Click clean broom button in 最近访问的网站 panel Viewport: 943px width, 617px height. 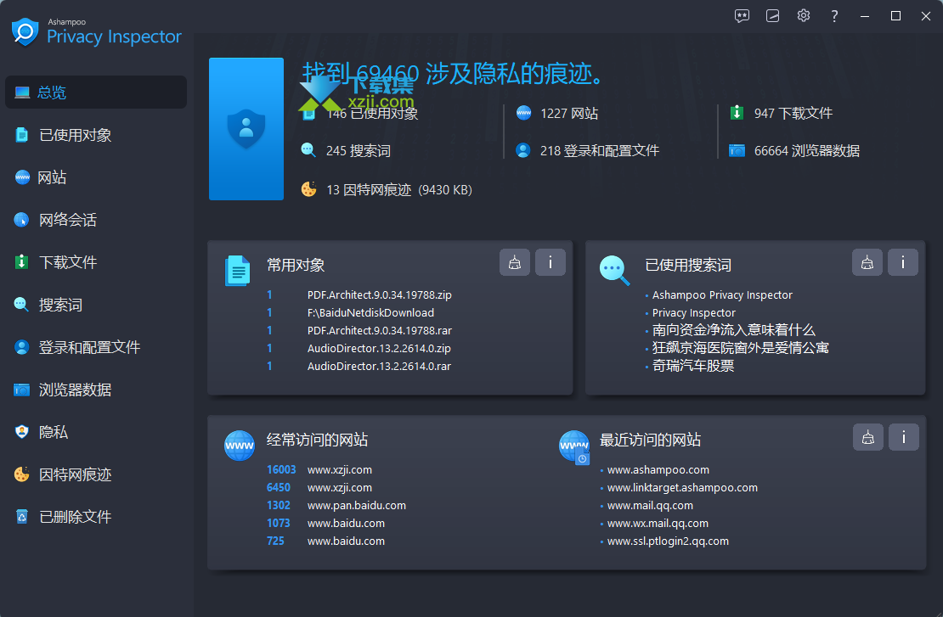(868, 437)
